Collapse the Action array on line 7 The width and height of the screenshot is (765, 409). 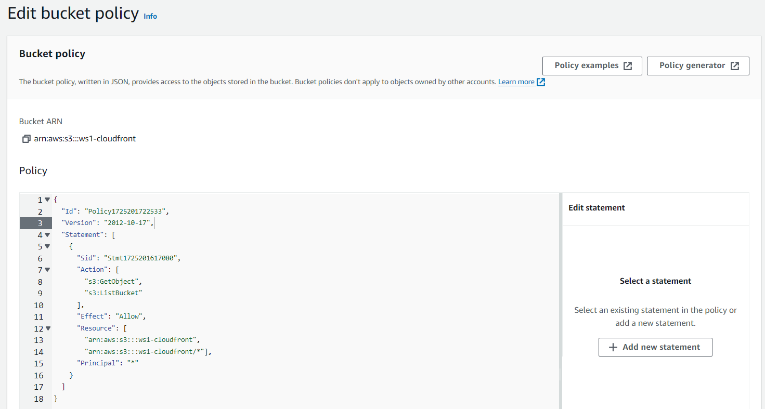coord(47,270)
